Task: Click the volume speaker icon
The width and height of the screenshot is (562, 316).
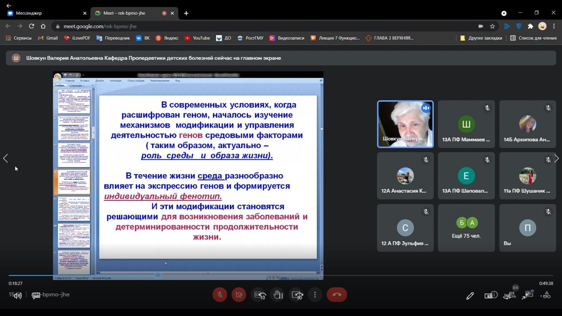Action: (x=17, y=296)
